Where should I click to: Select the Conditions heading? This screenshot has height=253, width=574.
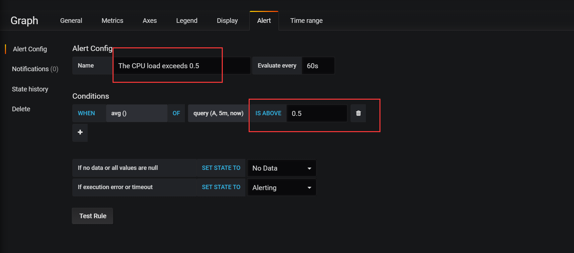click(91, 96)
